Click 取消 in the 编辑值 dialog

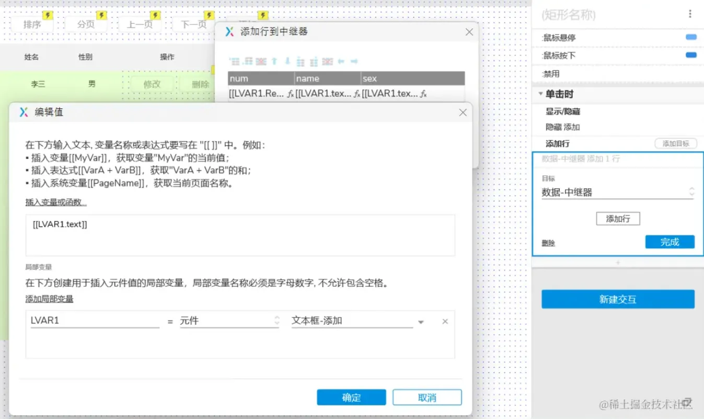[x=427, y=398]
